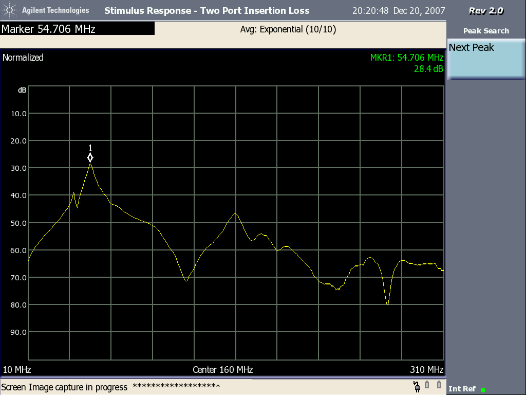Screen dimensions: 526x395
Task: Click the green Int Ref indicator dot
Action: (483, 390)
